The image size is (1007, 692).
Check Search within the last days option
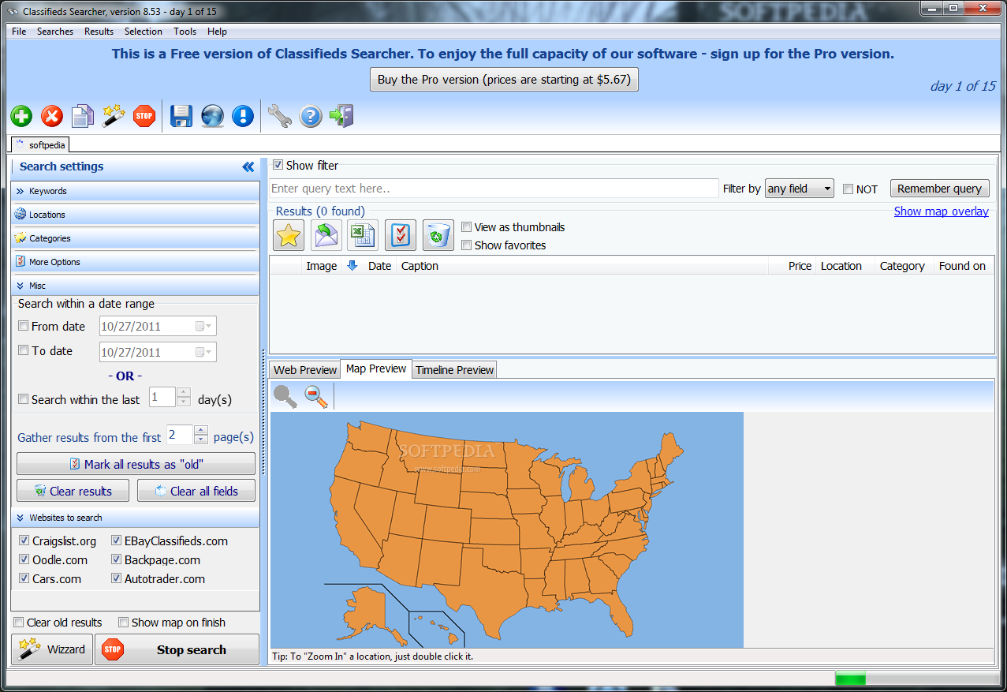click(24, 399)
